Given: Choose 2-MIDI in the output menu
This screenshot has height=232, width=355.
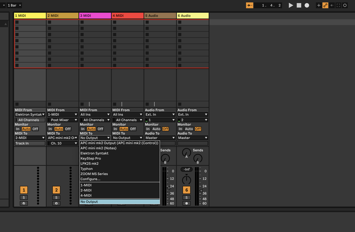Looking at the screenshot, I should point(120,190).
